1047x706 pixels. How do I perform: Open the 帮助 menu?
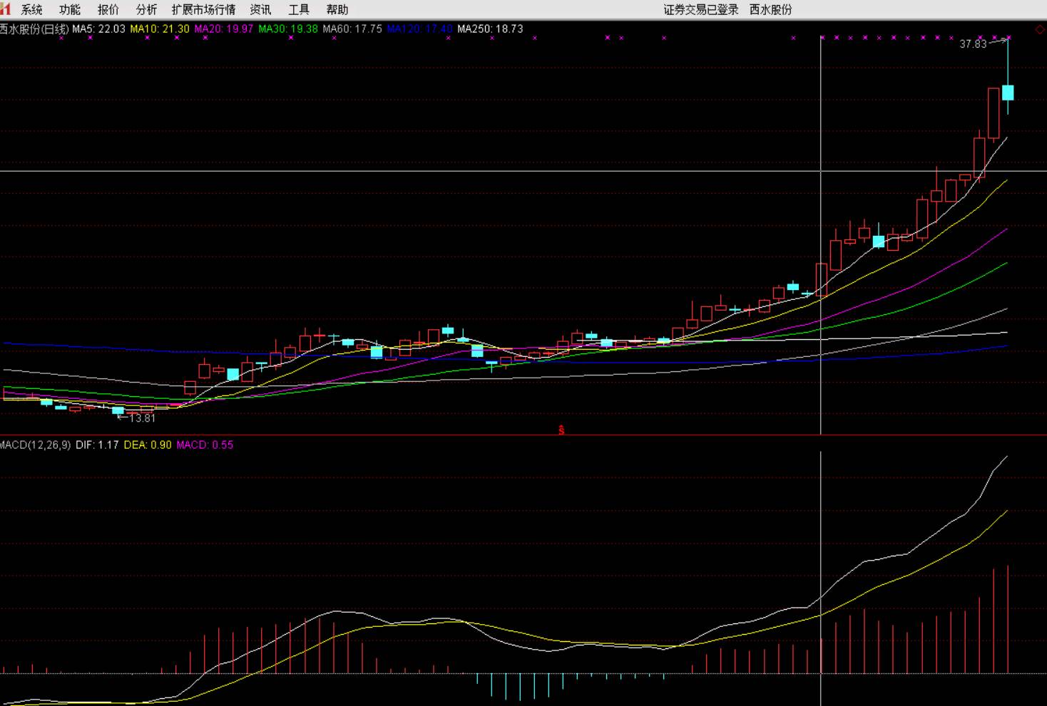(337, 9)
